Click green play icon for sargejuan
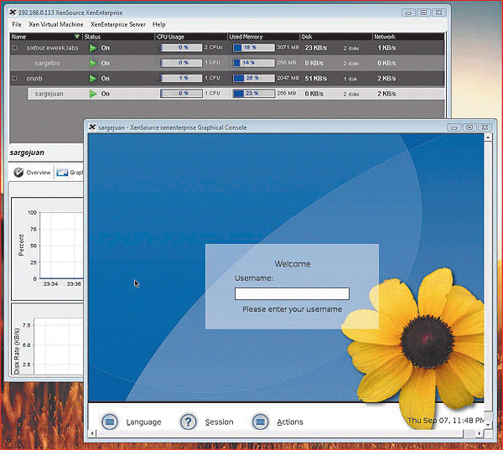The image size is (503, 450). 93,94
